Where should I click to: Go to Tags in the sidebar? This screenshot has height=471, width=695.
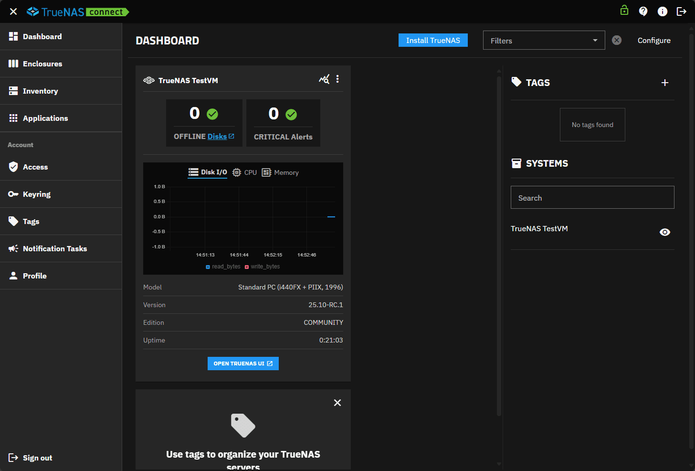tap(61, 221)
